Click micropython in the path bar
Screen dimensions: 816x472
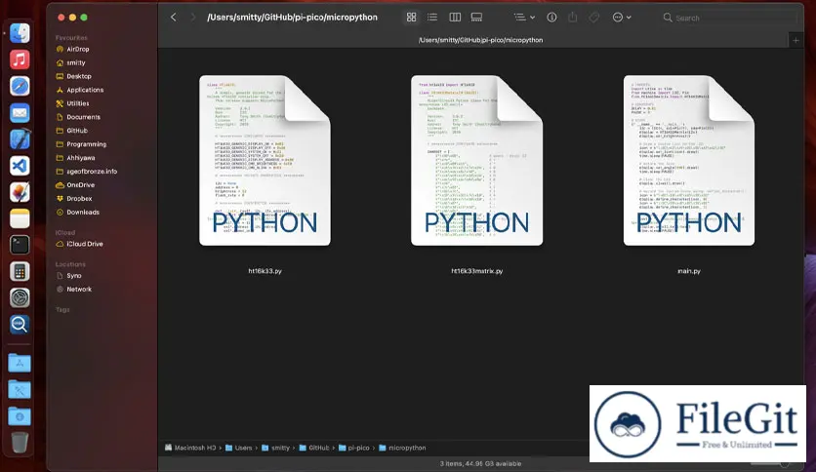[402, 448]
